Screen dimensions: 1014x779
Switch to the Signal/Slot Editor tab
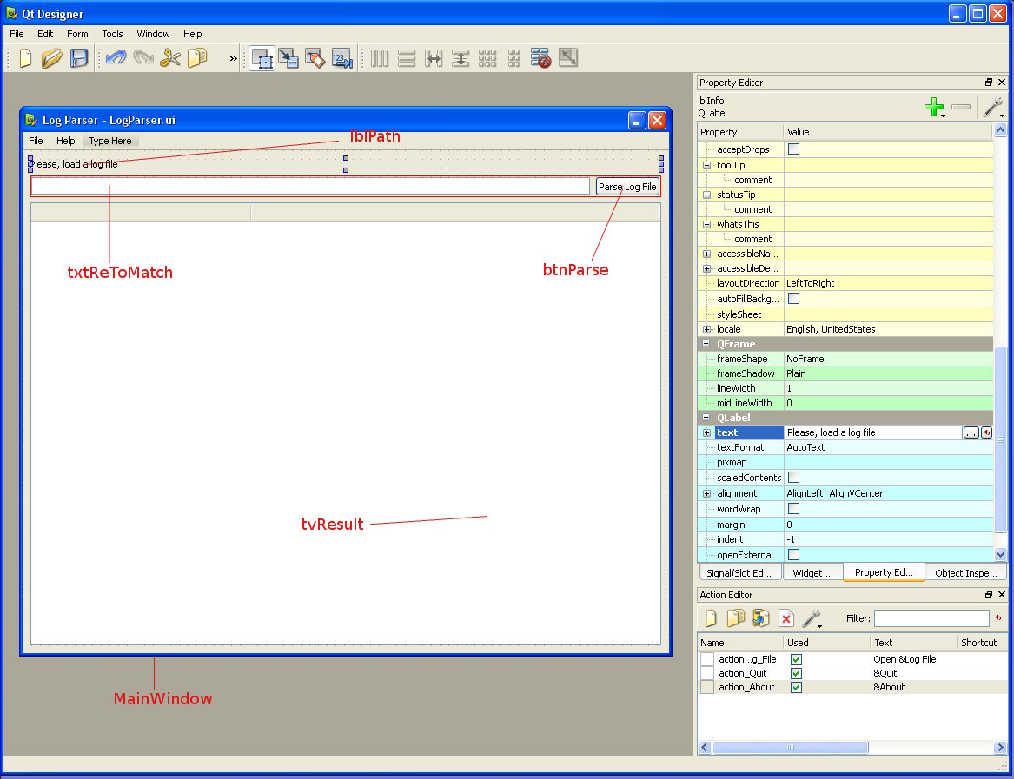point(738,573)
